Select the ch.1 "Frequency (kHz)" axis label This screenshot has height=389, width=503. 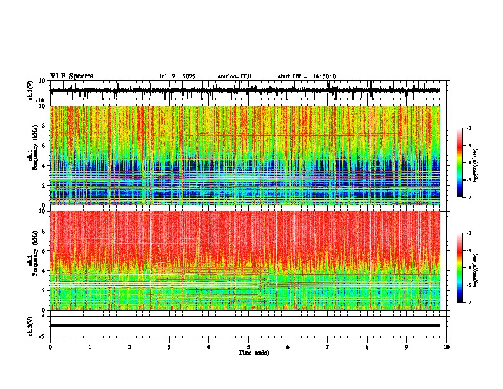(x=36, y=148)
